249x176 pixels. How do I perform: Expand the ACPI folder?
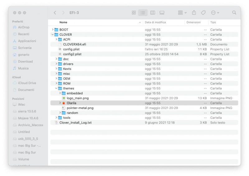click(56, 39)
